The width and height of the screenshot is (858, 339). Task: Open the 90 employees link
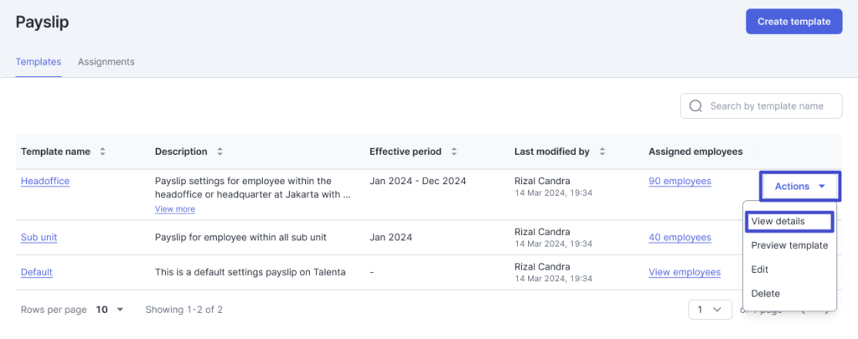coord(680,181)
